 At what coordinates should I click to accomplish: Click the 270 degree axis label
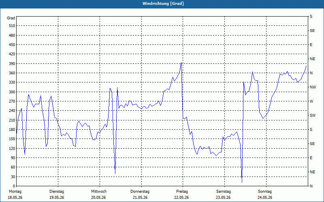[12, 101]
